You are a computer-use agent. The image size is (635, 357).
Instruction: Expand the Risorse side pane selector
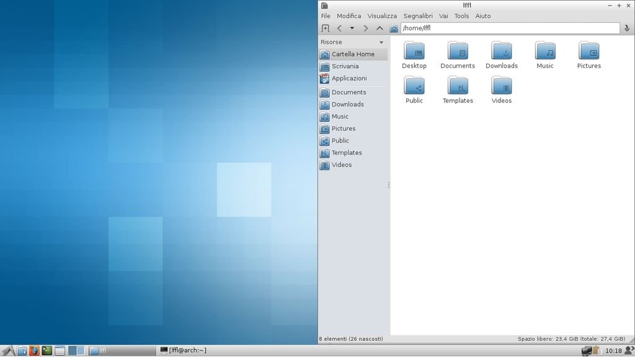(381, 42)
